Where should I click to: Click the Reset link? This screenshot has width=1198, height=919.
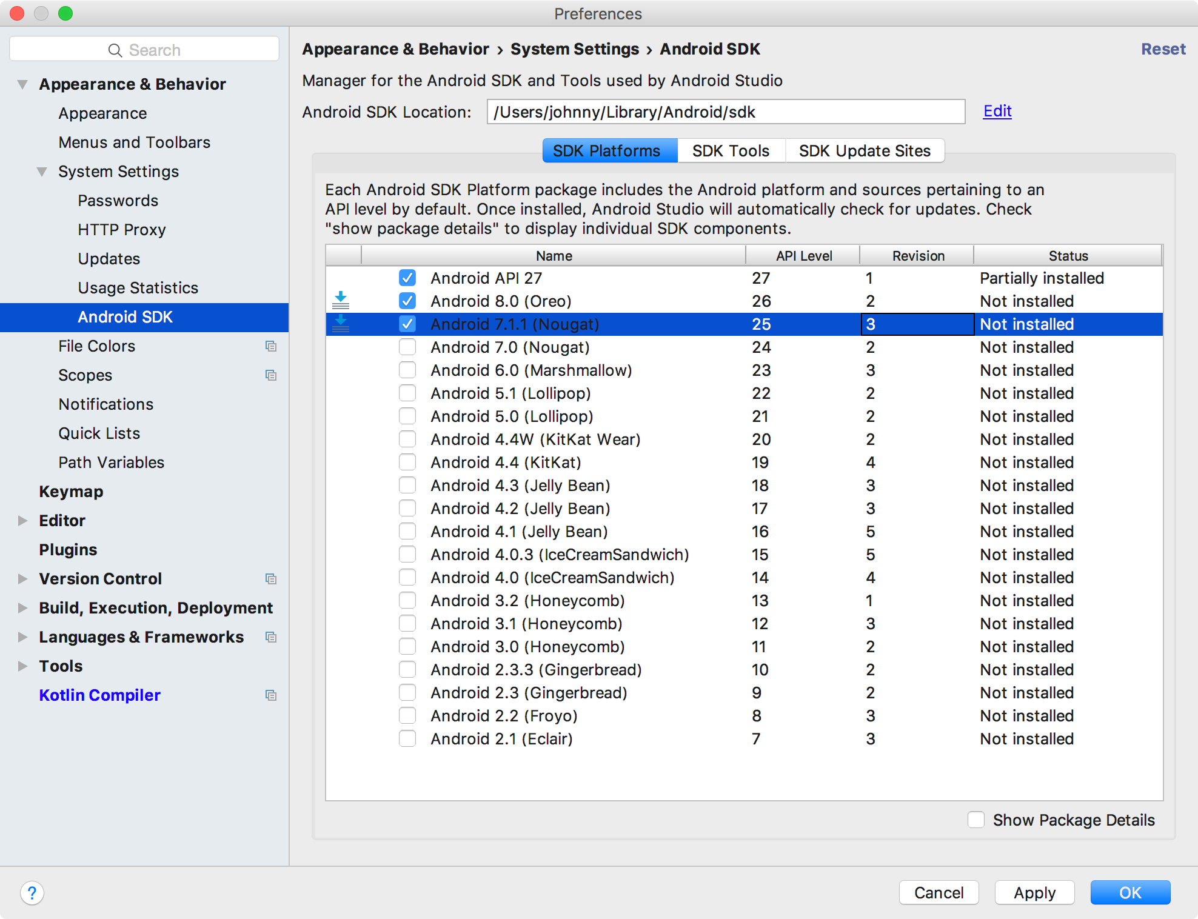click(1163, 49)
